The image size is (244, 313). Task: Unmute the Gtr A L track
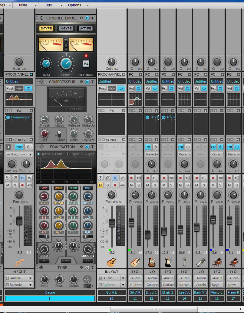pos(100,185)
